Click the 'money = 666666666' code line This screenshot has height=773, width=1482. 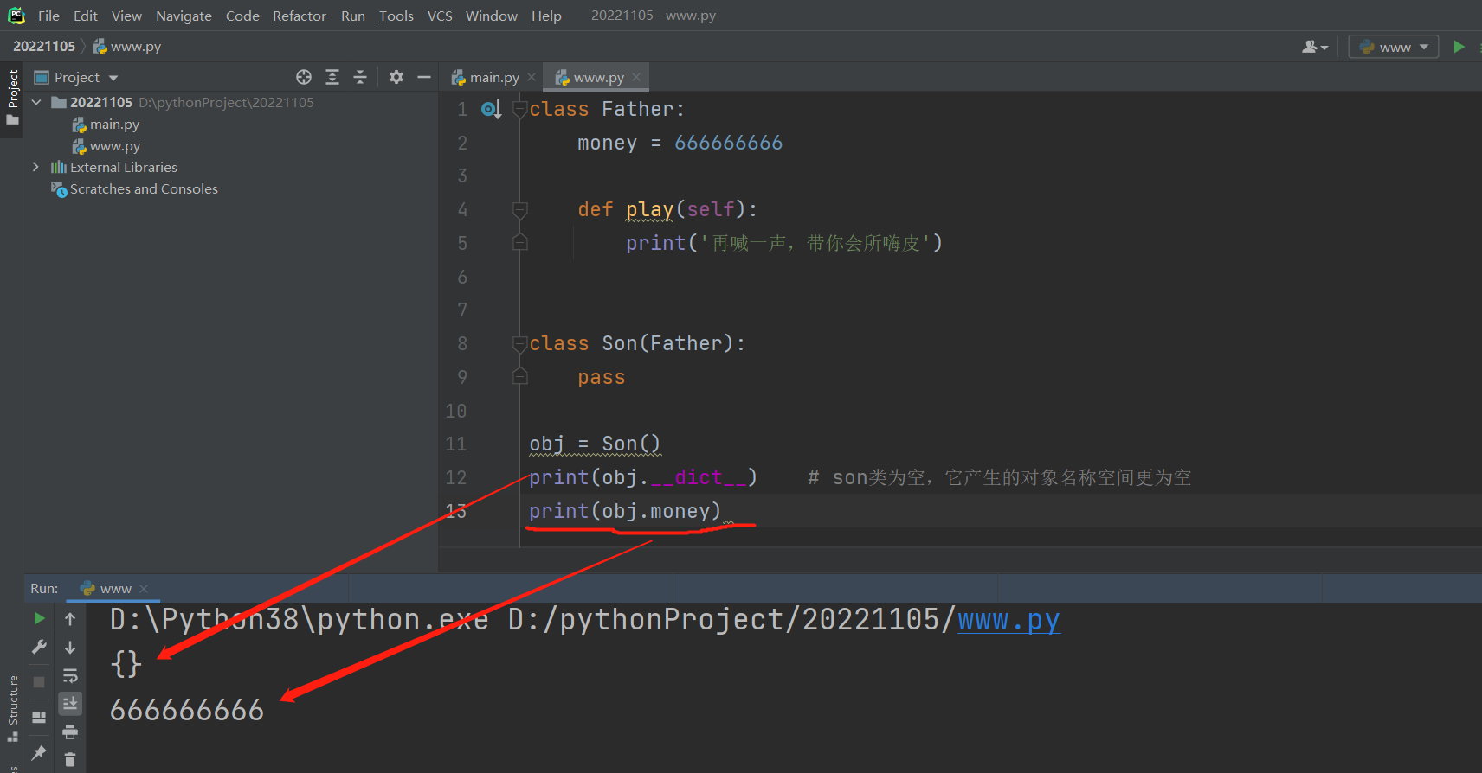click(680, 143)
